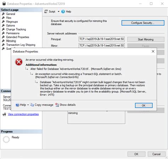Close the error dialog with X
This screenshot has height=159, width=168.
coord(153,51)
